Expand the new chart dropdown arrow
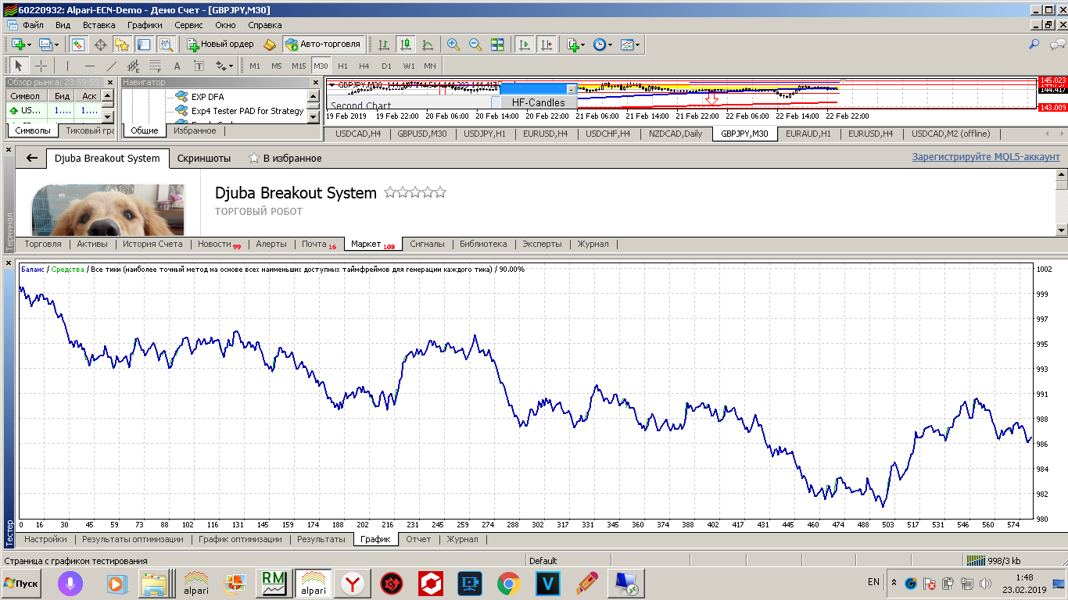The image size is (1068, 600). coord(28,45)
